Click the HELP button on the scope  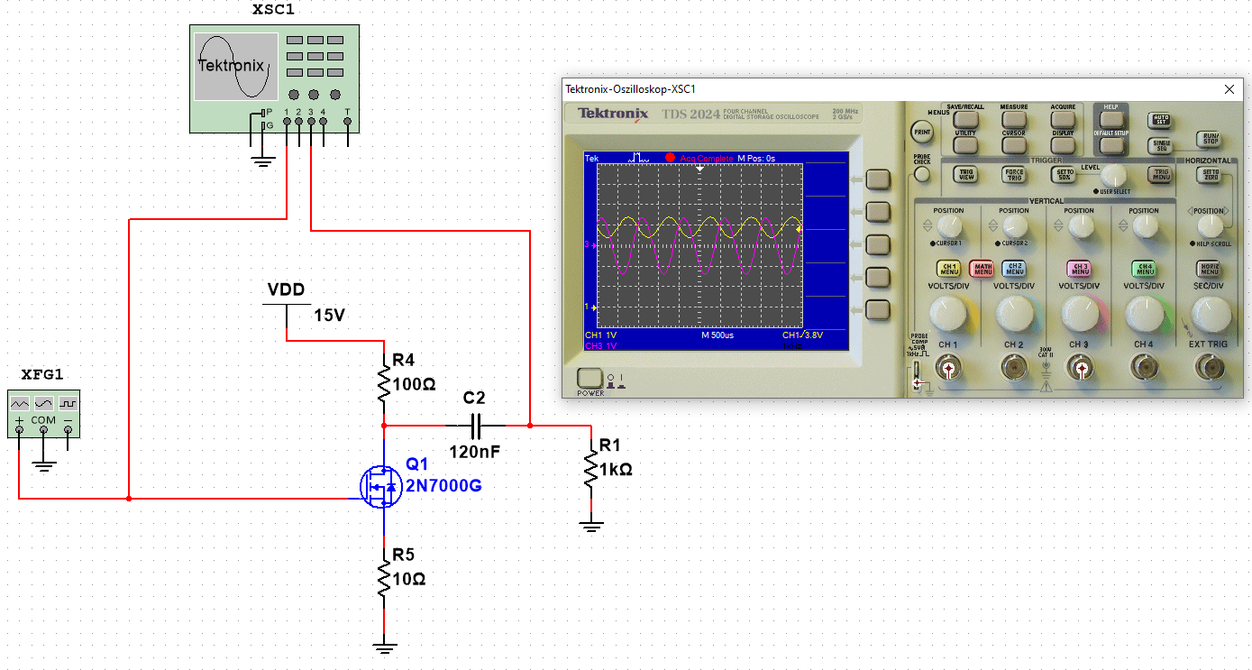point(1110,118)
